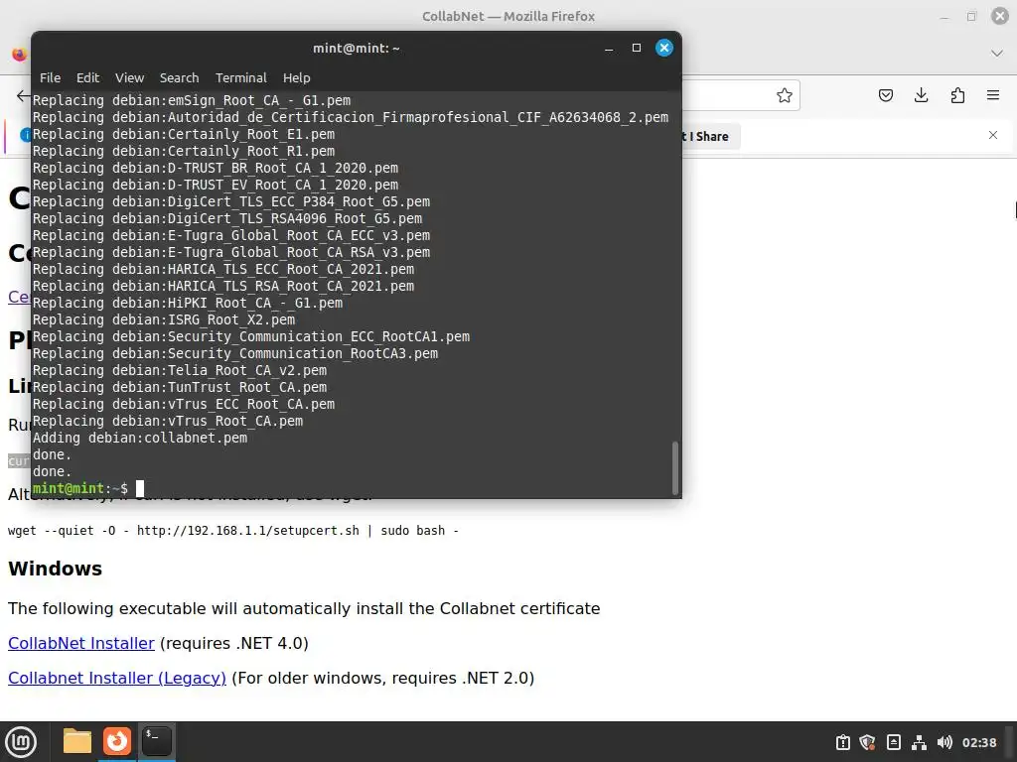Open the Firefox downloads panel
Screen dimensions: 1017x762
click(x=921, y=96)
